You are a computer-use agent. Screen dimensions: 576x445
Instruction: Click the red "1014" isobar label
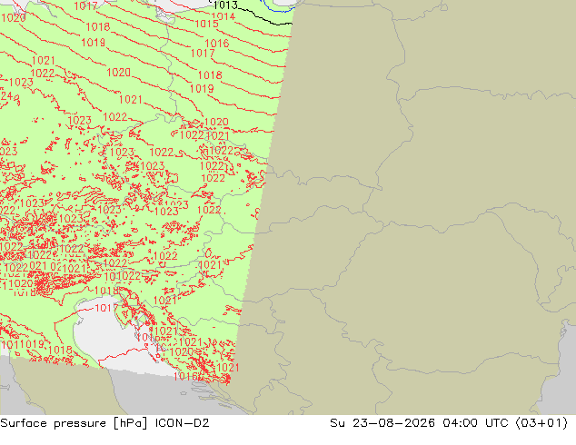223,16
